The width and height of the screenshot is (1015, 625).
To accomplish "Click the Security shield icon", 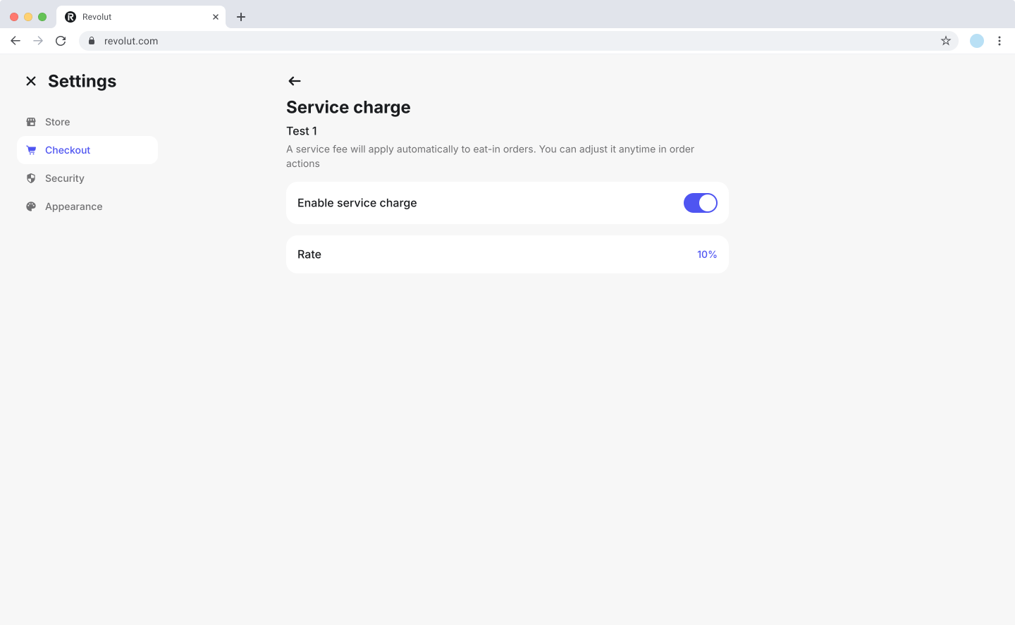I will click(31, 178).
